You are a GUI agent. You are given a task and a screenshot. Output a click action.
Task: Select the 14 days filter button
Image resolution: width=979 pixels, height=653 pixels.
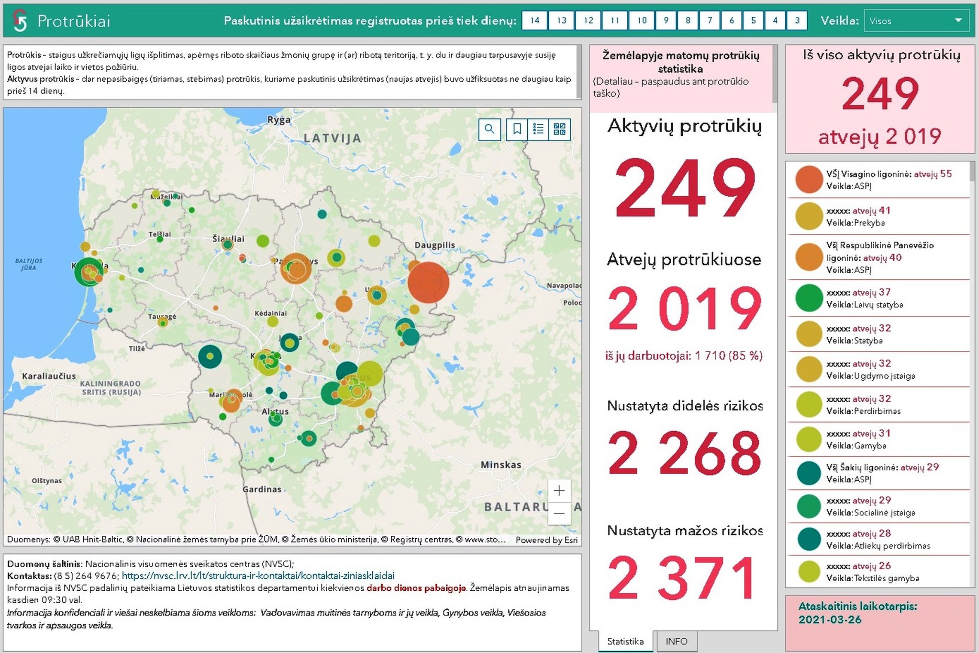(x=535, y=20)
